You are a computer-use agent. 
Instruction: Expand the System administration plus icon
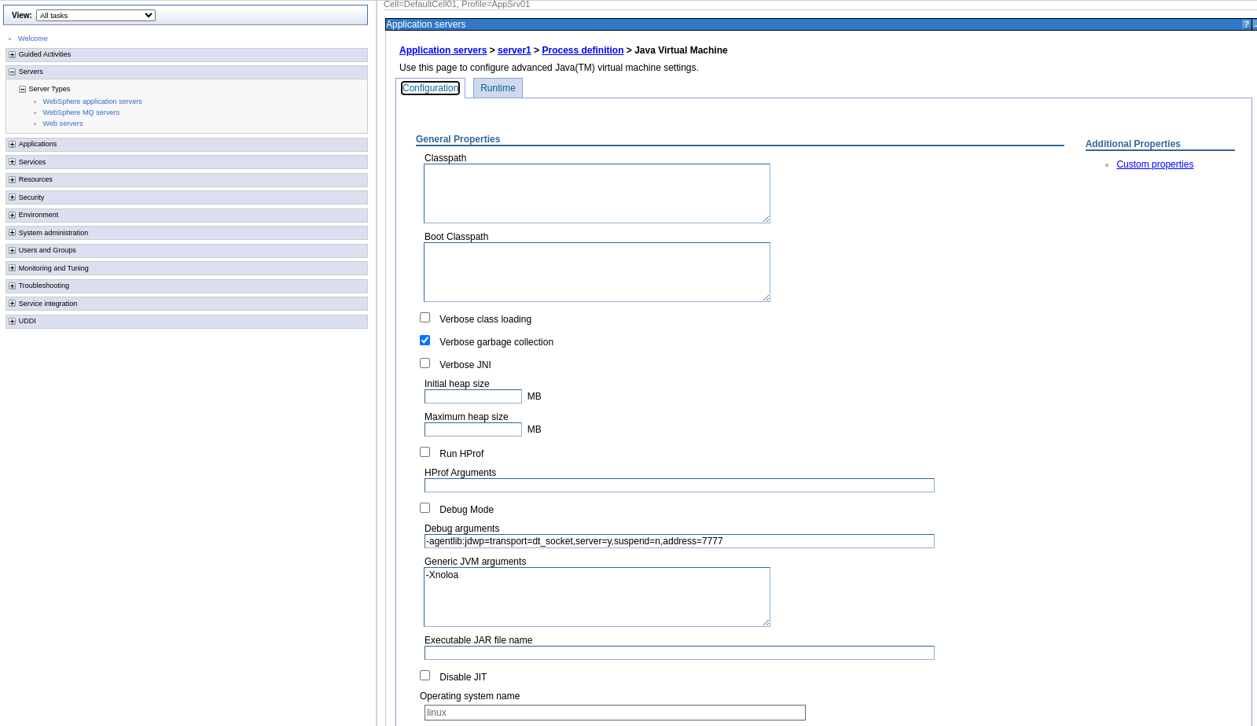pos(12,233)
